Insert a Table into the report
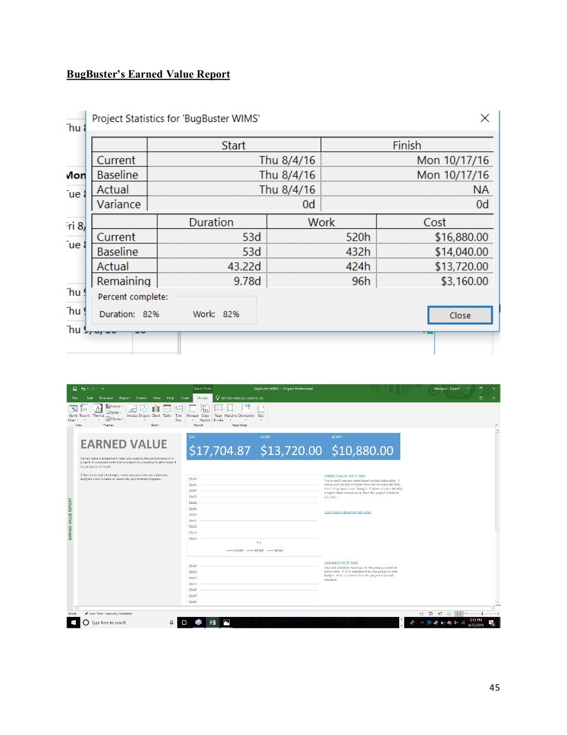Screen dimensions: 567x735 167,411
